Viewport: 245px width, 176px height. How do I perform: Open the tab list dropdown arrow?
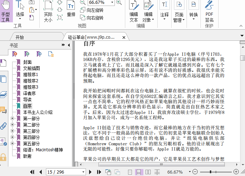242,36
